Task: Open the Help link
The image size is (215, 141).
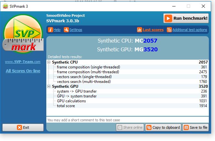Action: [57, 30]
